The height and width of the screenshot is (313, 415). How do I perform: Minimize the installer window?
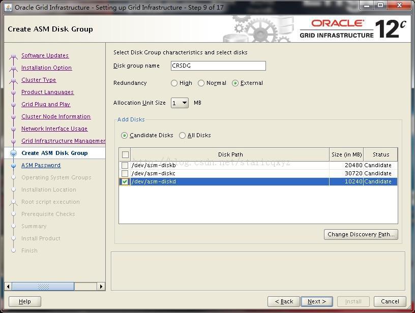(367, 6)
